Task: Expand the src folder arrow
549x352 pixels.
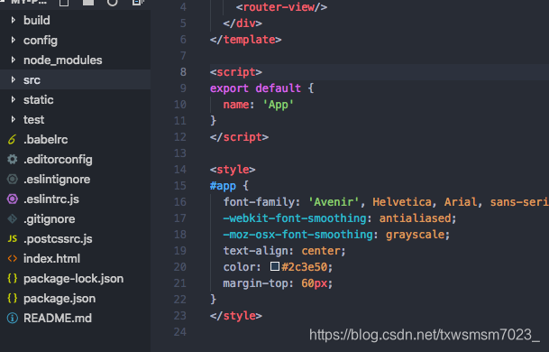Action: point(14,79)
